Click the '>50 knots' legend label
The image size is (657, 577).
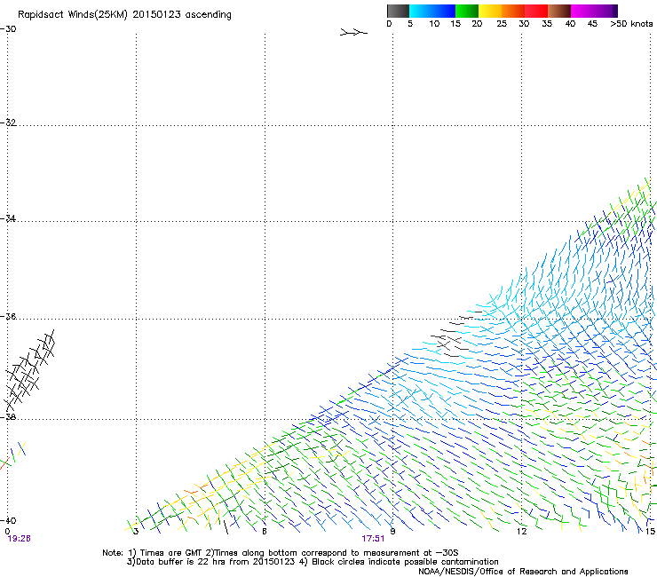point(631,24)
